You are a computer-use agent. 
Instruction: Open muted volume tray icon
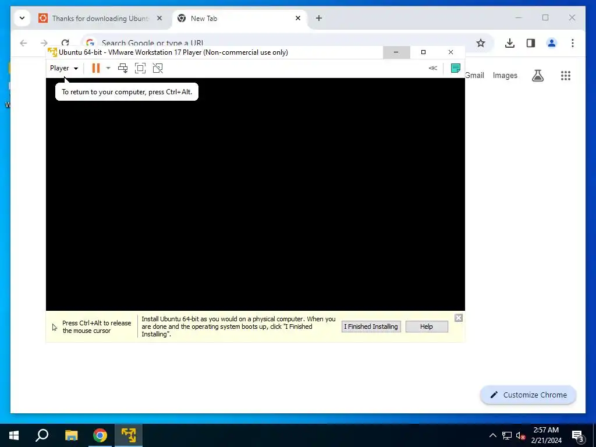click(520, 435)
